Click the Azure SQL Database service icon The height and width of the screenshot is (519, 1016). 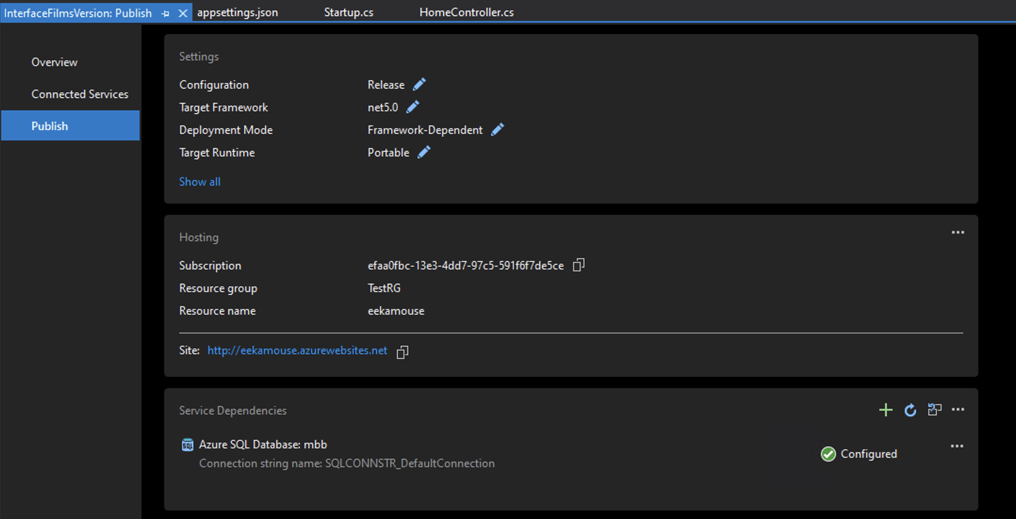coord(187,444)
